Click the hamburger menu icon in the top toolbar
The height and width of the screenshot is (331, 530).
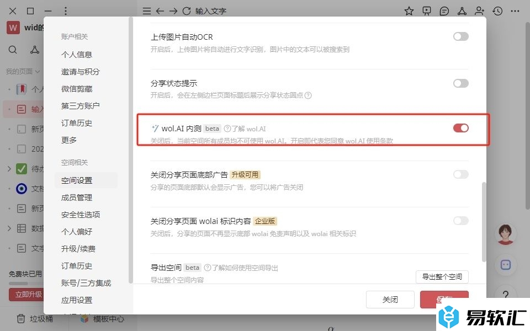coord(147,11)
